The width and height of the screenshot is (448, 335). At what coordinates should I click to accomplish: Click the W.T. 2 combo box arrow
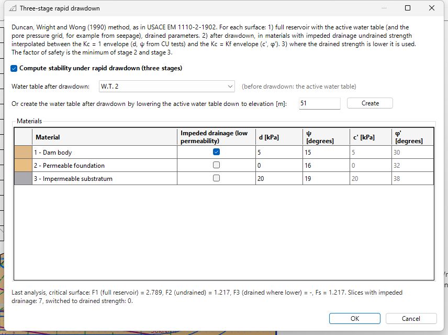click(x=230, y=87)
